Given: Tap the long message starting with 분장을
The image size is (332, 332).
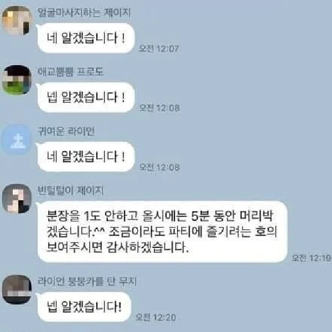Looking at the screenshot, I should 162,232.
